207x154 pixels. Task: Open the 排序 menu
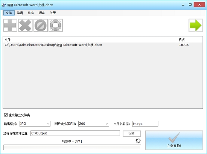click(31, 13)
